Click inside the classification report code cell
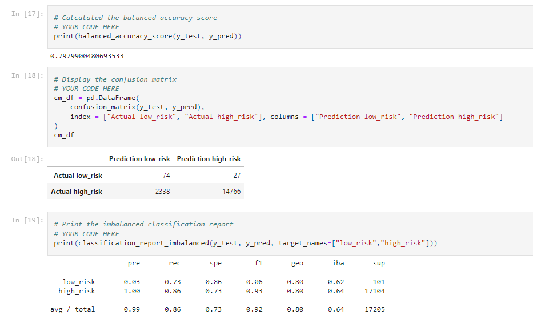Viewport: 533px width, 323px height. click(x=290, y=234)
